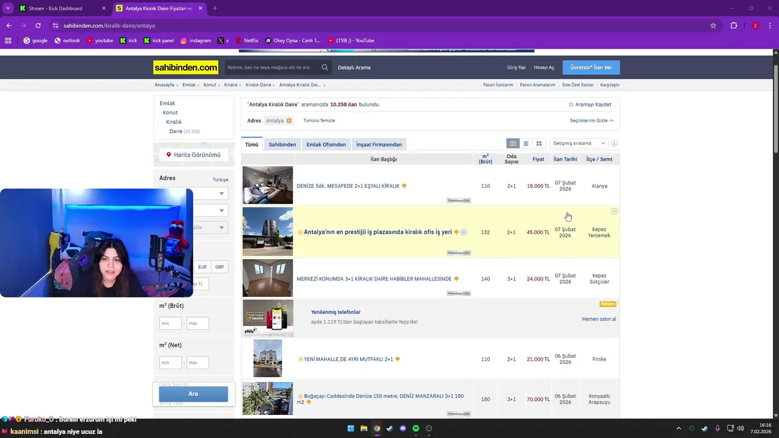Remove the Antalya address filter tag
This screenshot has width=779, height=438.
(x=289, y=120)
